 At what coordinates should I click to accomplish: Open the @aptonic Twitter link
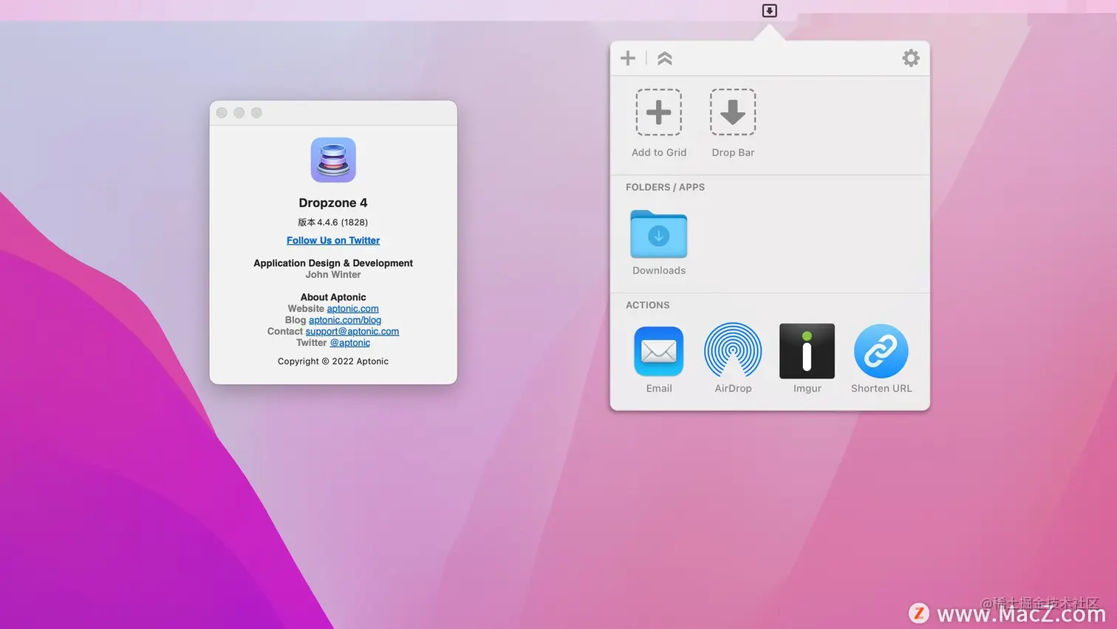350,343
